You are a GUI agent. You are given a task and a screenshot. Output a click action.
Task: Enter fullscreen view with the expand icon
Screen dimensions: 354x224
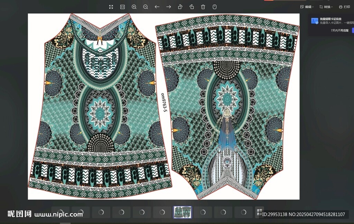[x=111, y=7]
